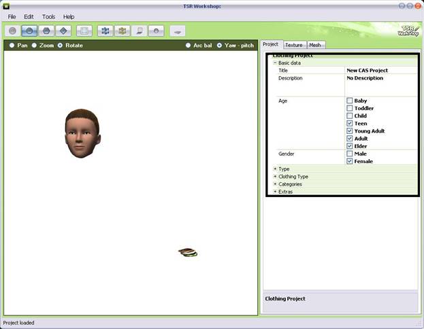Click the yellow cluster toolbar icon

[123, 31]
